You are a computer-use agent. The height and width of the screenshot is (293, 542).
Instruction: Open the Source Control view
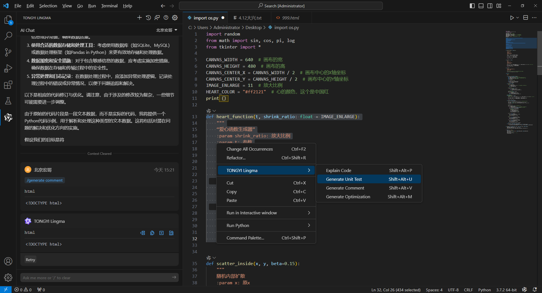coord(8,52)
